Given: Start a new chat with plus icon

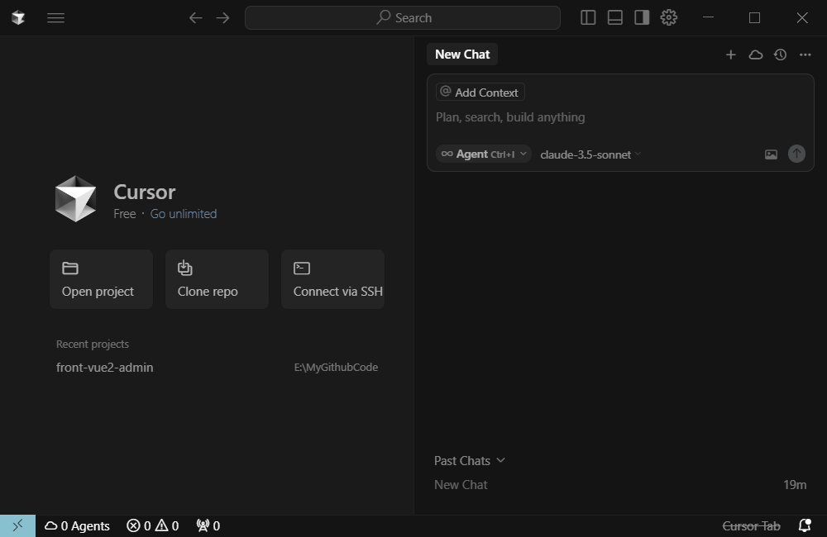Looking at the screenshot, I should pyautogui.click(x=730, y=55).
